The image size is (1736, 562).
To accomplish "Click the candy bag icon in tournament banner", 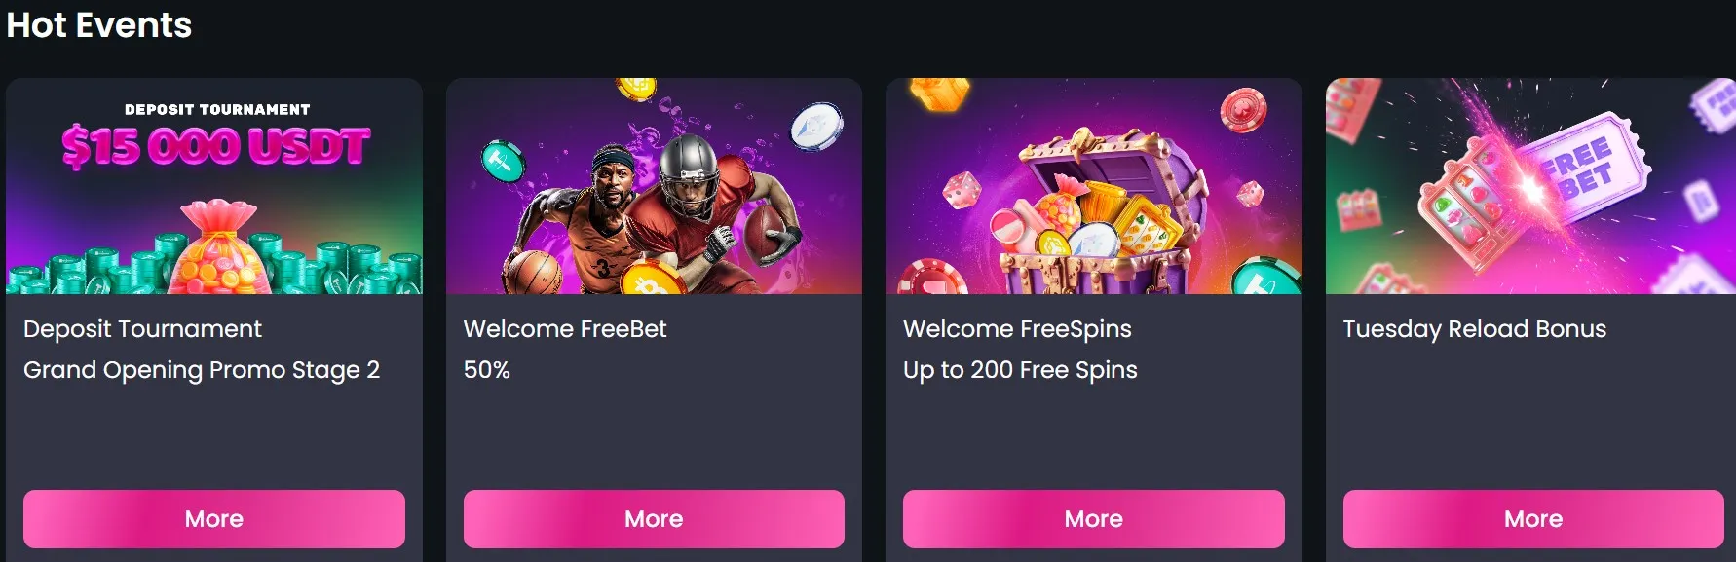I will point(218,247).
